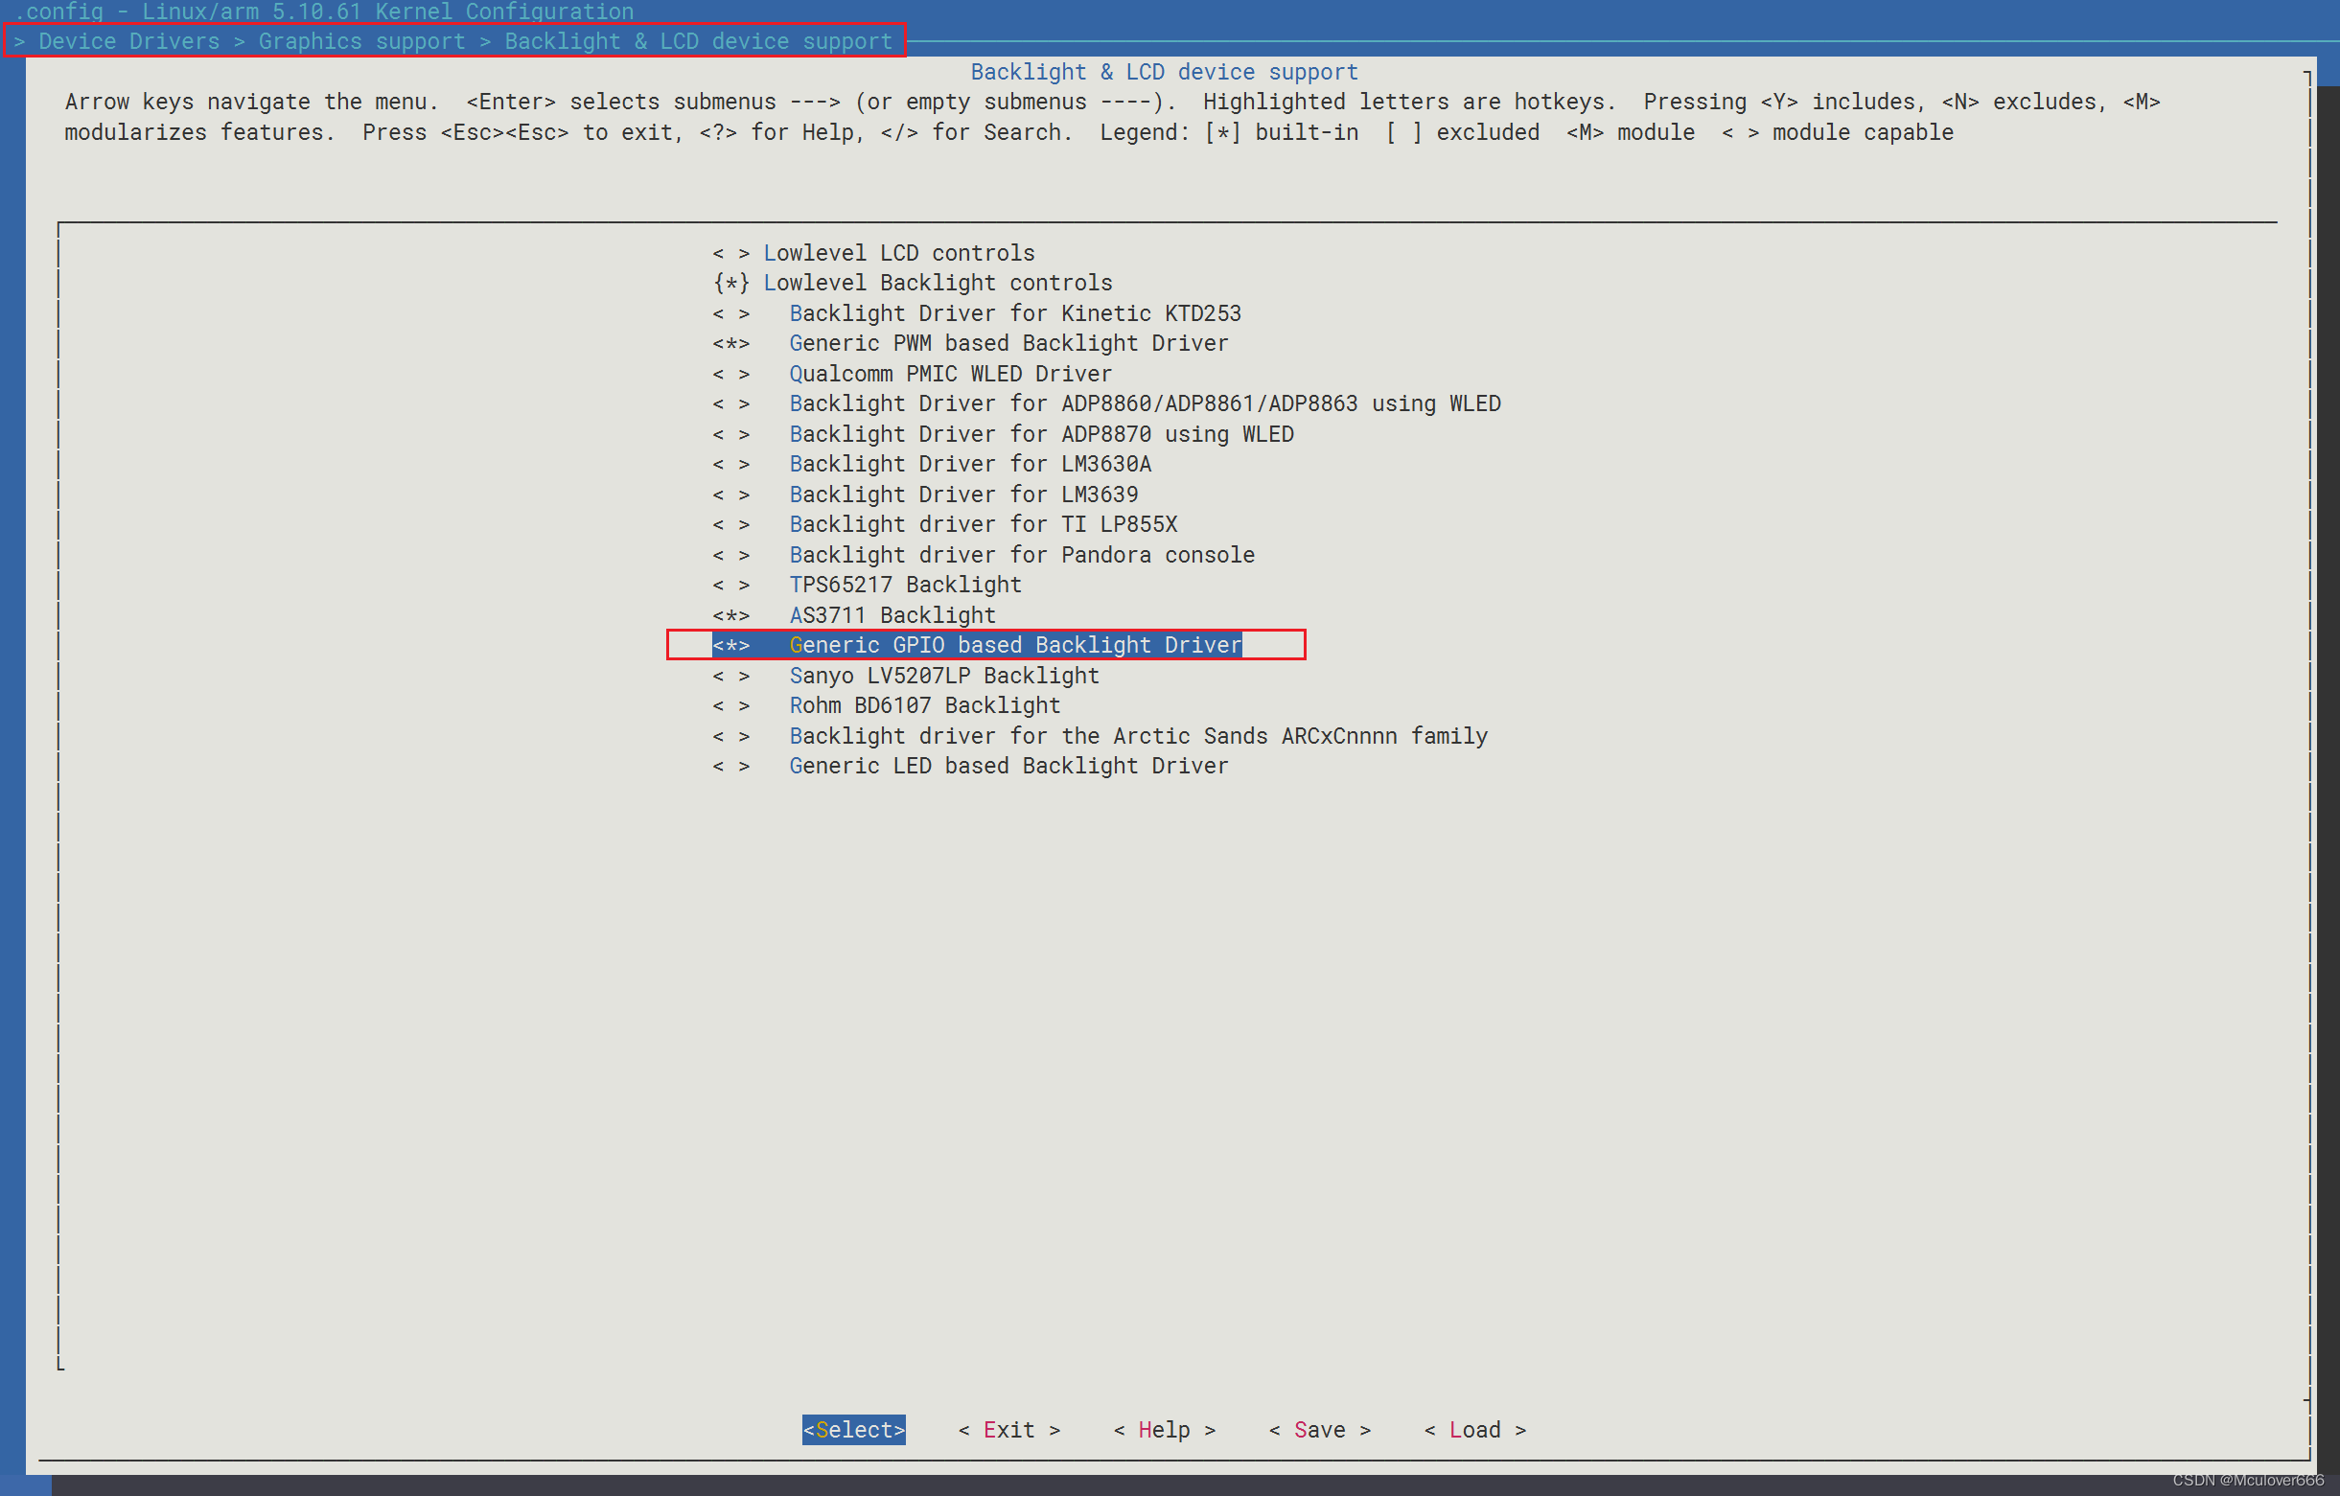Select 'Generic GPIO based Backlight Driver' text

click(x=1015, y=645)
